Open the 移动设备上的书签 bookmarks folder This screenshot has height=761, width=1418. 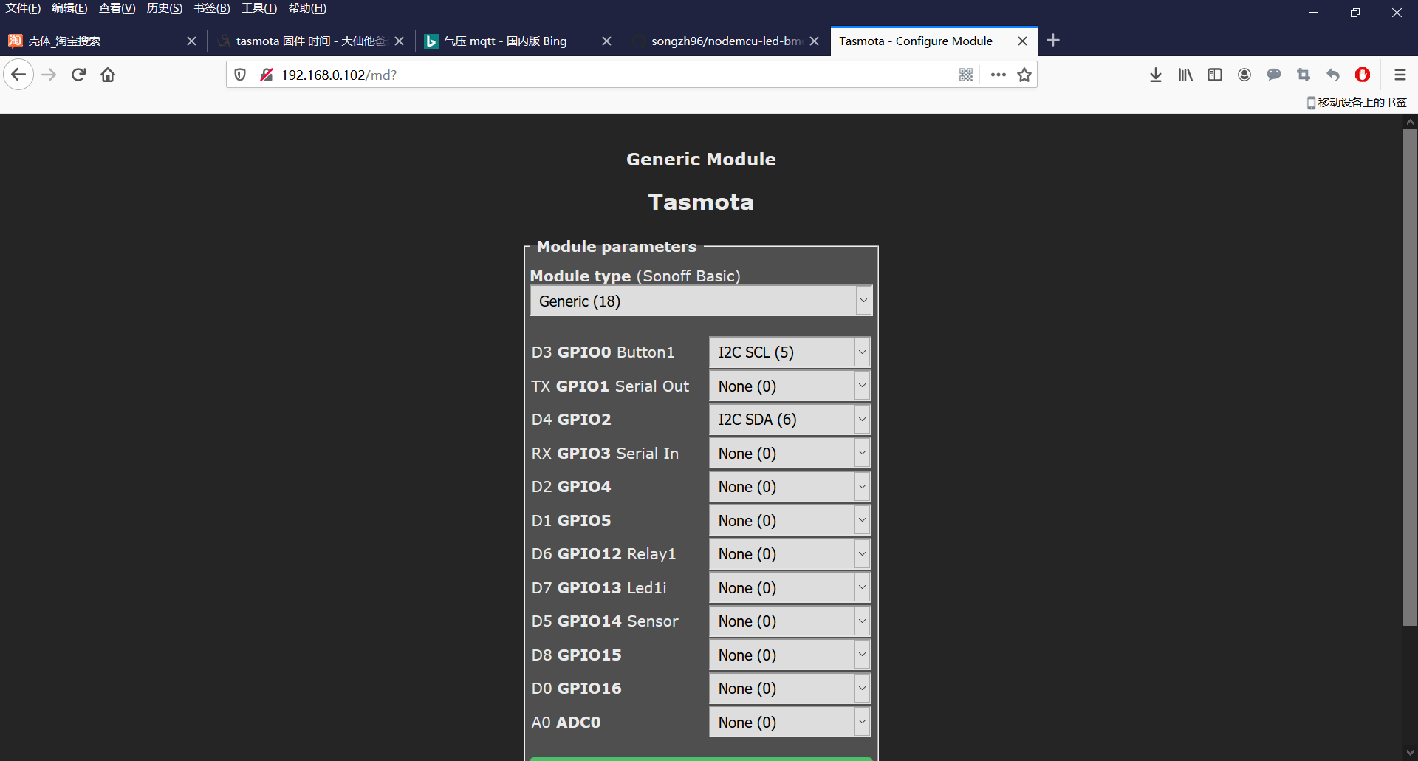[1357, 103]
